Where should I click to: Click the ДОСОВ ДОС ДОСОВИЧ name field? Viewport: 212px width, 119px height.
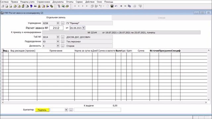point(89,37)
